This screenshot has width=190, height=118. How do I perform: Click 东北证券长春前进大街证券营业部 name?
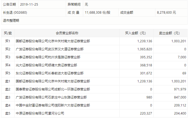pyautogui.click(x=50, y=73)
